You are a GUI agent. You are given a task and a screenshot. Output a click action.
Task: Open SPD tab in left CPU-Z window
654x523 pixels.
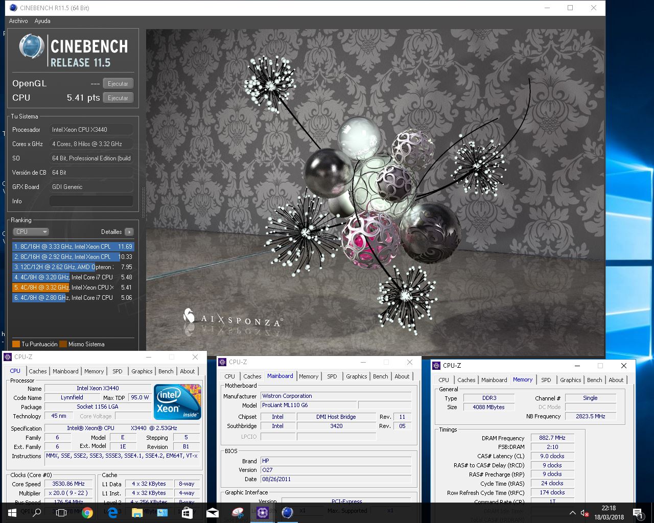pyautogui.click(x=118, y=371)
